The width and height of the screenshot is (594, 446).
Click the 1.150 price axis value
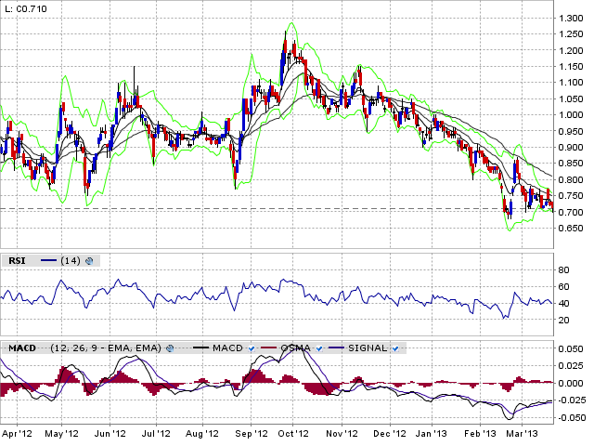[571, 67]
